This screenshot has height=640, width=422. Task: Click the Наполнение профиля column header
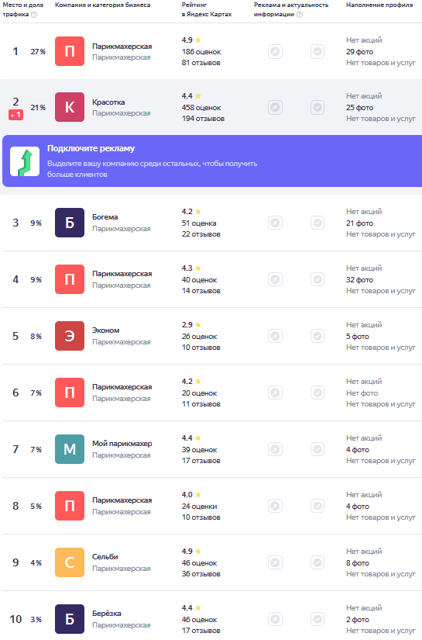click(x=379, y=5)
